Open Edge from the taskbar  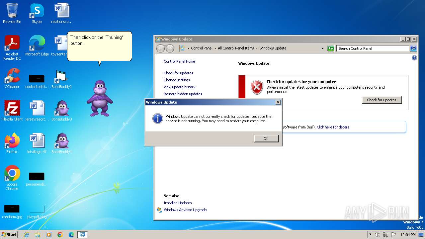coord(71,235)
